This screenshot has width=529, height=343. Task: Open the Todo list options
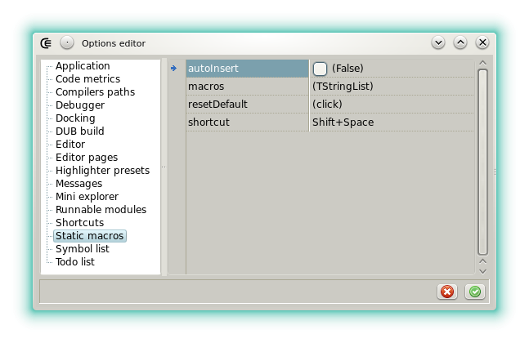(x=75, y=262)
